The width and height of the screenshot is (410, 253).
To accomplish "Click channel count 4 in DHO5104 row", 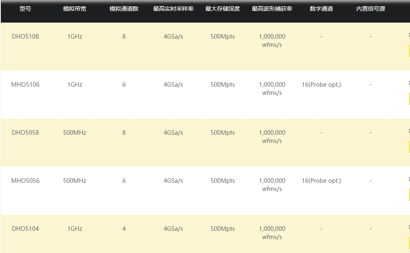I will (x=124, y=229).
